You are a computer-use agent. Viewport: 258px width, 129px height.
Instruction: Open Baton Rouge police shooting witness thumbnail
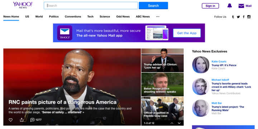162,84
